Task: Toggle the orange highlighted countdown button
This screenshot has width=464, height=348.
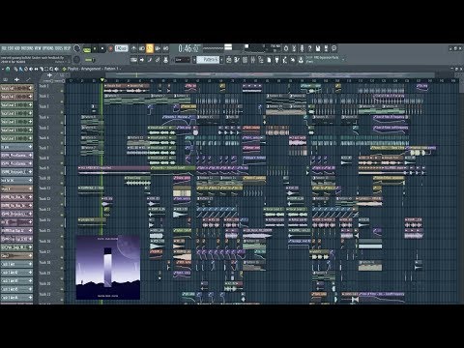Action: tap(150, 48)
